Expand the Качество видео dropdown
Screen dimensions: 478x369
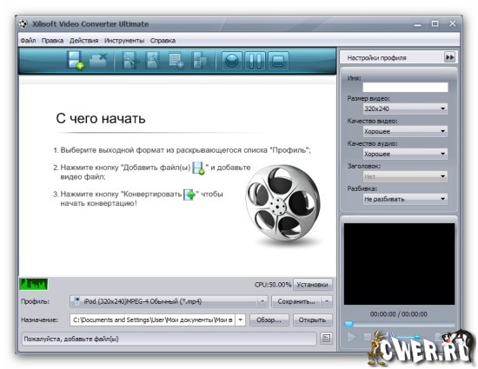pyautogui.click(x=405, y=131)
